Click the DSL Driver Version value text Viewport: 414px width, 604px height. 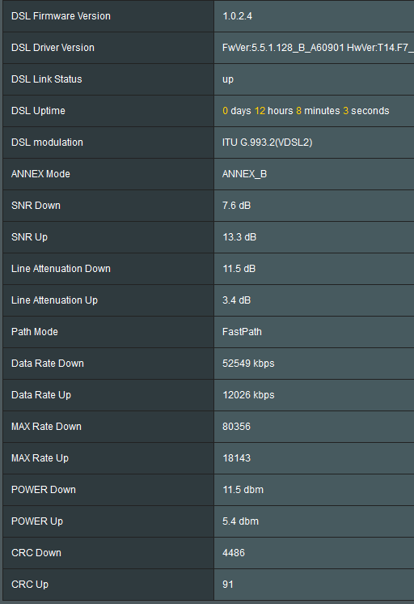(318, 48)
